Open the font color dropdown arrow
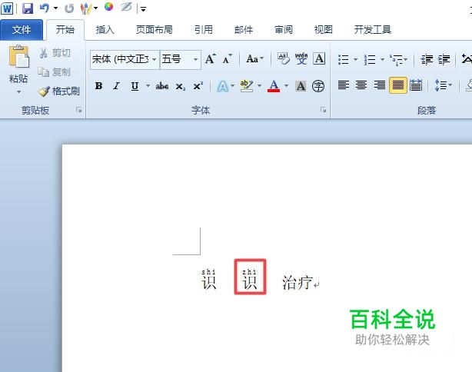 point(286,86)
